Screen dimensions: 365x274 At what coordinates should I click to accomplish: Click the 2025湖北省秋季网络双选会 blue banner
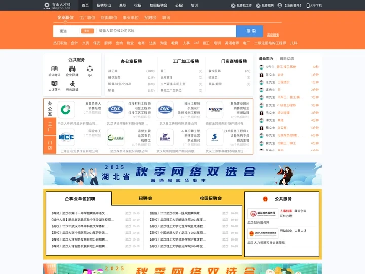tap(182, 174)
